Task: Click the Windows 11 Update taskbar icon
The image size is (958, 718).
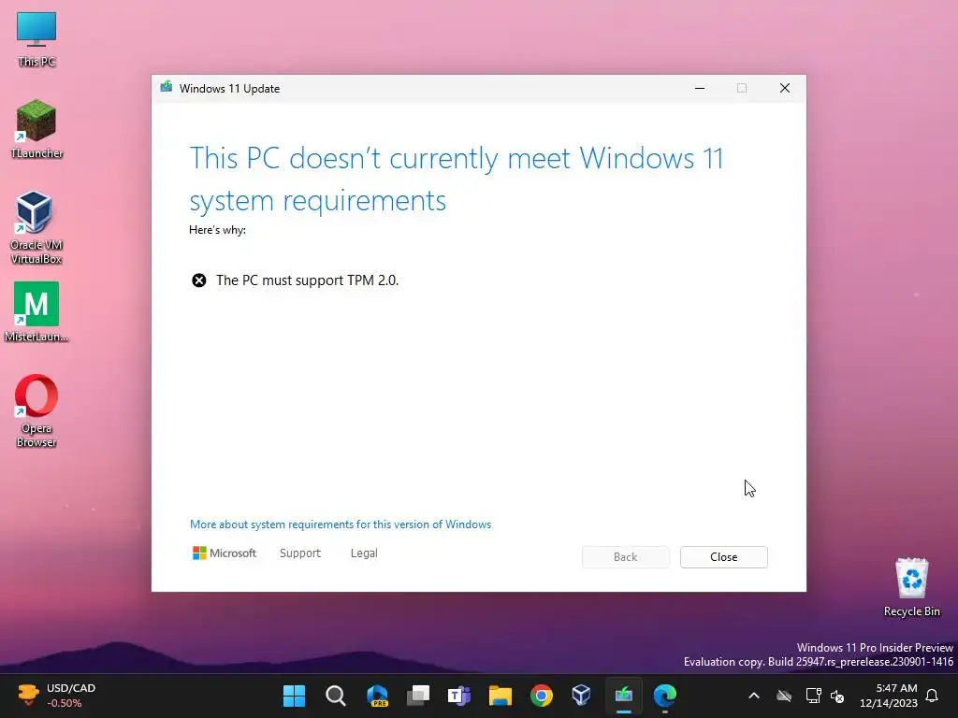Action: [x=624, y=696]
